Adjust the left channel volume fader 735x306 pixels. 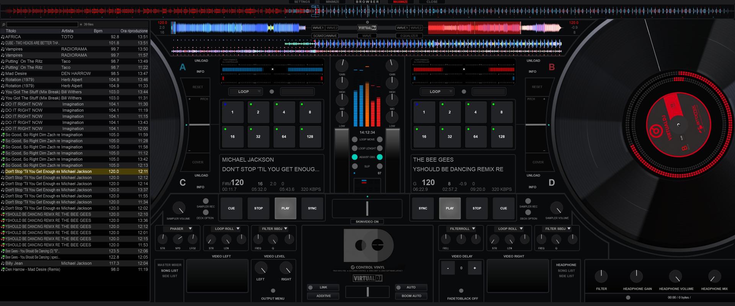point(342,161)
